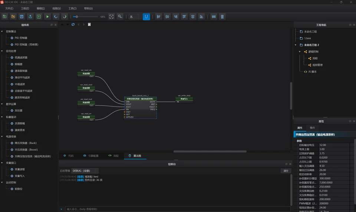Screen dimensions: 356x212
Task: Collapse the 变量接口 category
Action: pos(2,163)
